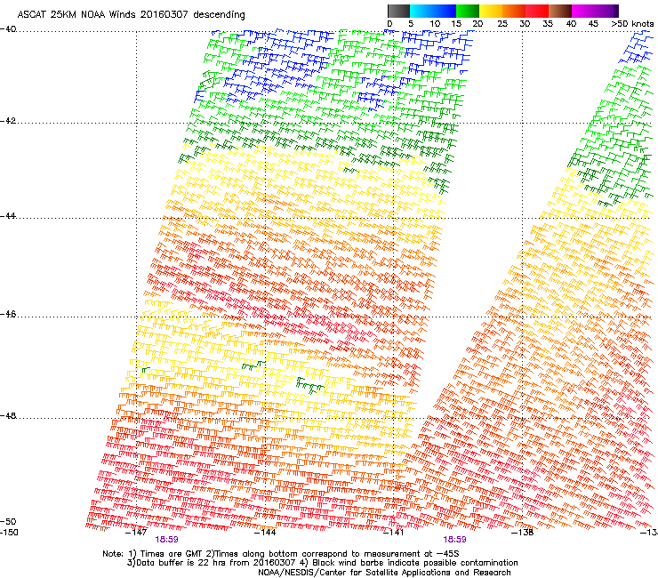This screenshot has height=578, width=658.
Task: Click the green 15–20 knot legend segment
Action: pos(468,11)
